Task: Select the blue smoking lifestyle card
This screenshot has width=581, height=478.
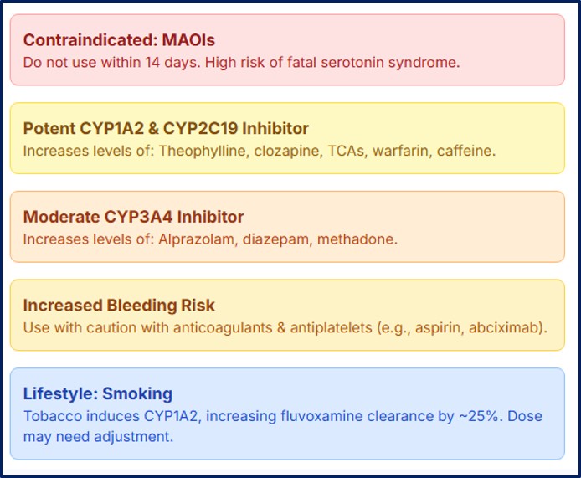Action: [287, 414]
